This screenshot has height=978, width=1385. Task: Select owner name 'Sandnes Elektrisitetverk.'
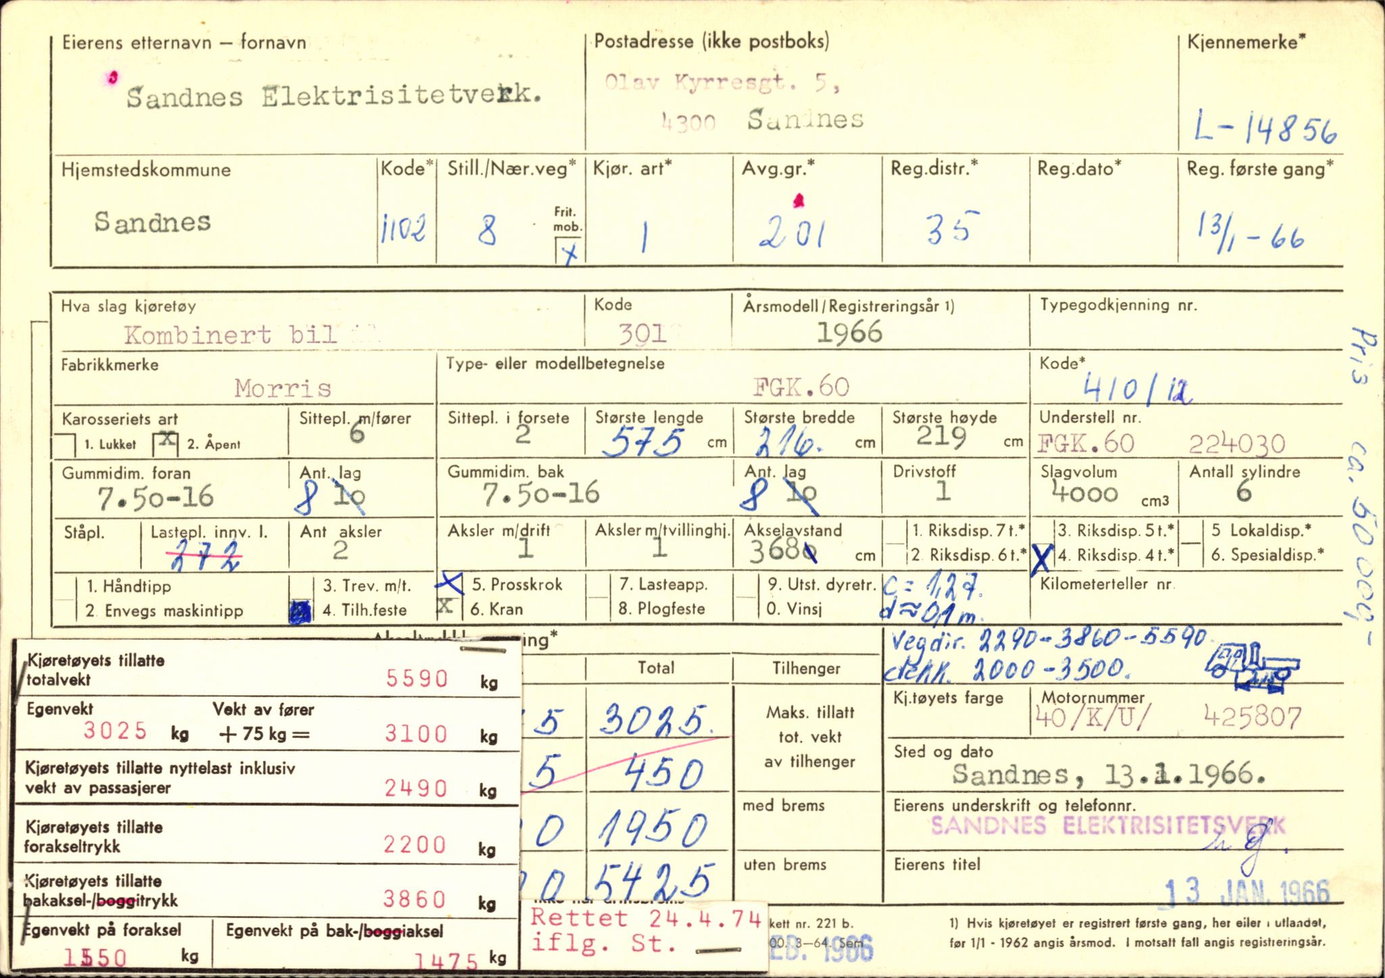[x=333, y=96]
